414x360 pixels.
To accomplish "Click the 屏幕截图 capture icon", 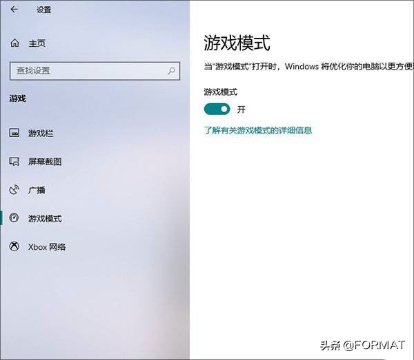I will click(x=14, y=162).
